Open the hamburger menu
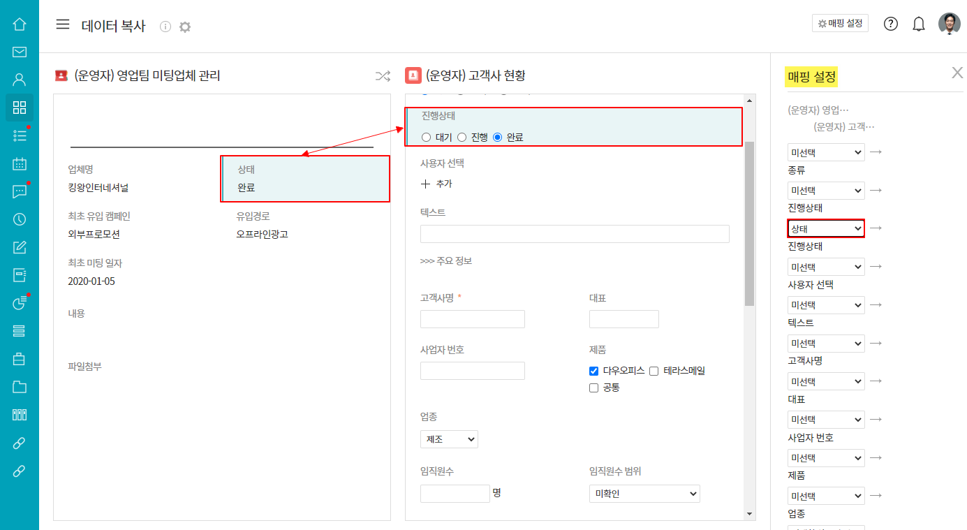This screenshot has width=967, height=530. click(63, 24)
